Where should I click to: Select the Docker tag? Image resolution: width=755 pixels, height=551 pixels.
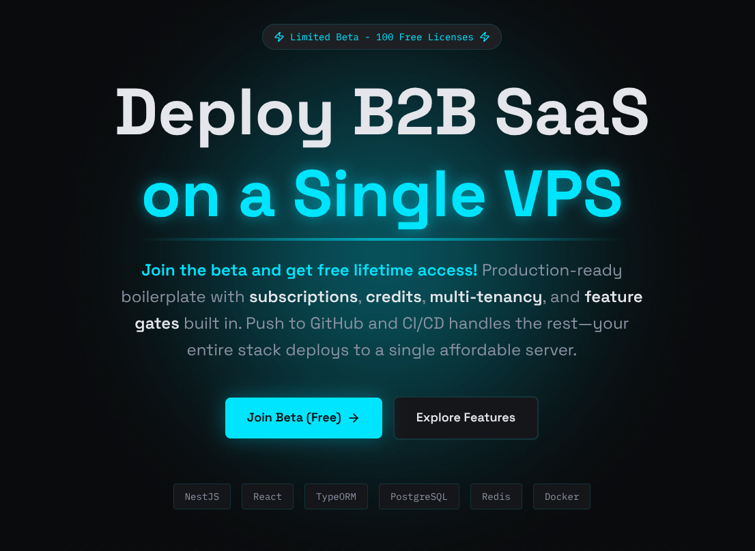pos(562,496)
